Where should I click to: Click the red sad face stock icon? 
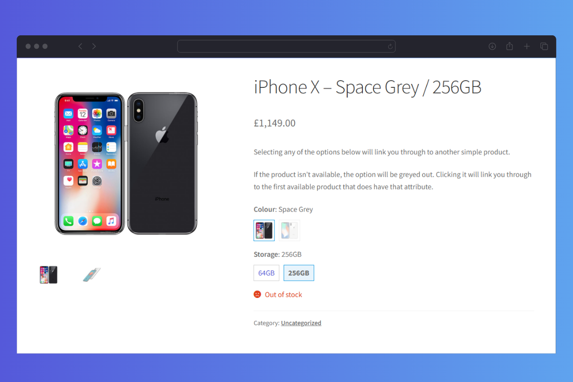coord(257,295)
